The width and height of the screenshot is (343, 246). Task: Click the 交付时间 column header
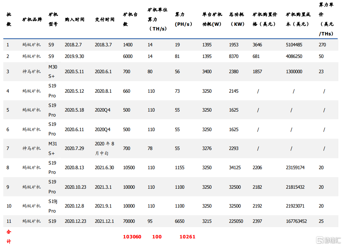pos(104,20)
